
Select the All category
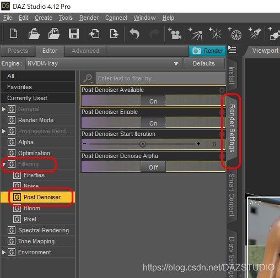coord(37,76)
